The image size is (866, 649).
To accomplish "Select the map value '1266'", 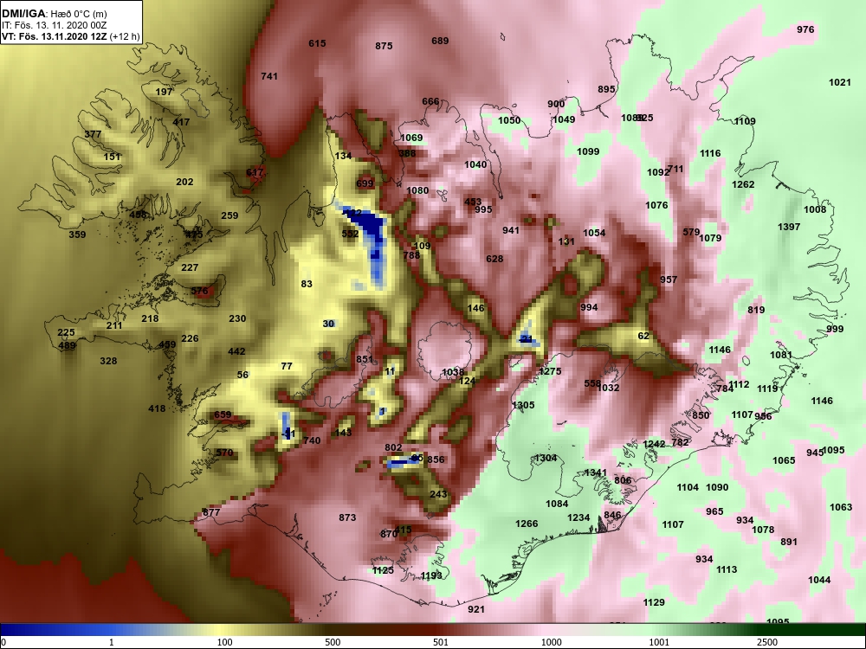I will [x=527, y=524].
